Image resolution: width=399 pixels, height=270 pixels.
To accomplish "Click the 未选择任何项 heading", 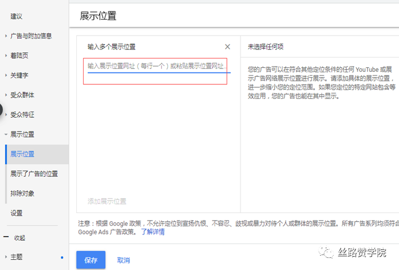I will pos(266,47).
